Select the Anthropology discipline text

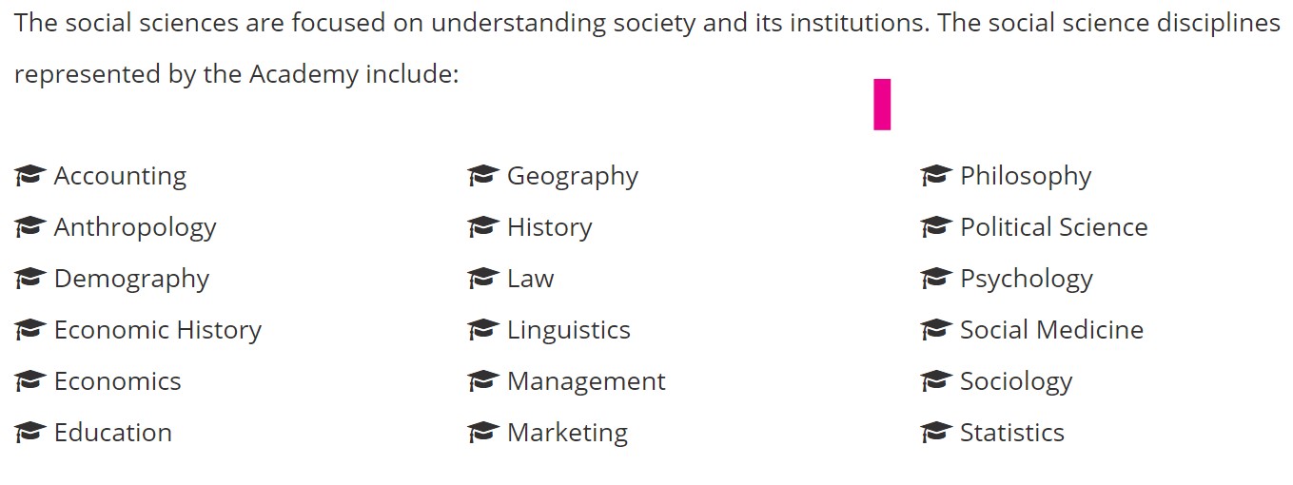pos(135,227)
